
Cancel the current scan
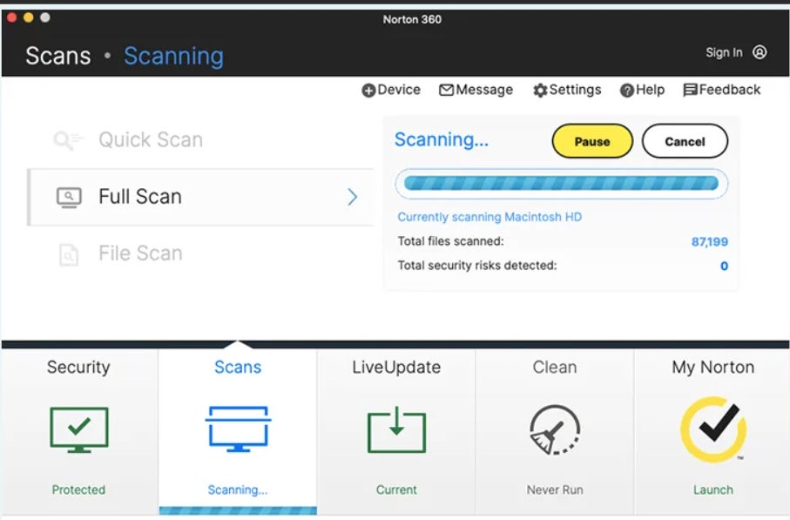(x=685, y=141)
